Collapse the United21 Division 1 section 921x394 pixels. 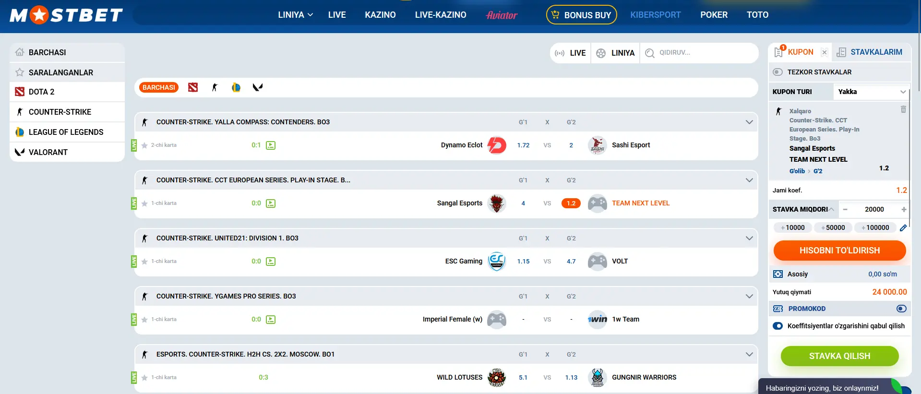click(x=749, y=238)
